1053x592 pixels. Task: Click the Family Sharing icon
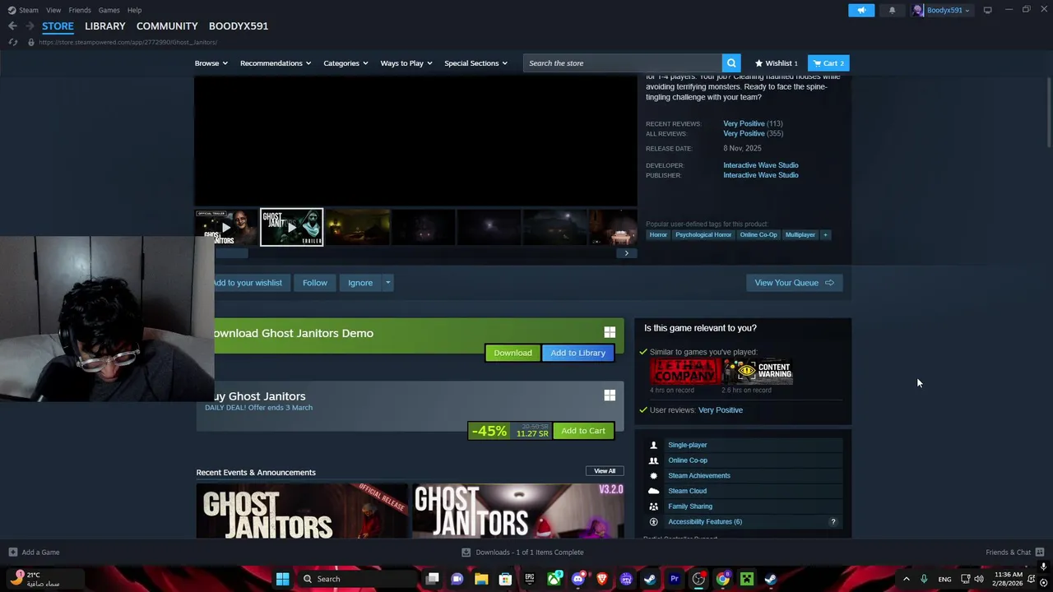coord(654,506)
